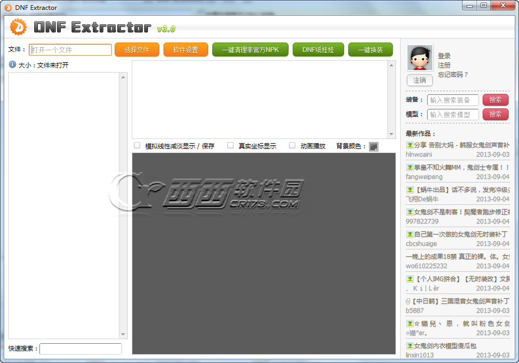Click image icon of 拳皇不知火舞MM post
Viewport: 519px width, 363px height.
coord(410,167)
